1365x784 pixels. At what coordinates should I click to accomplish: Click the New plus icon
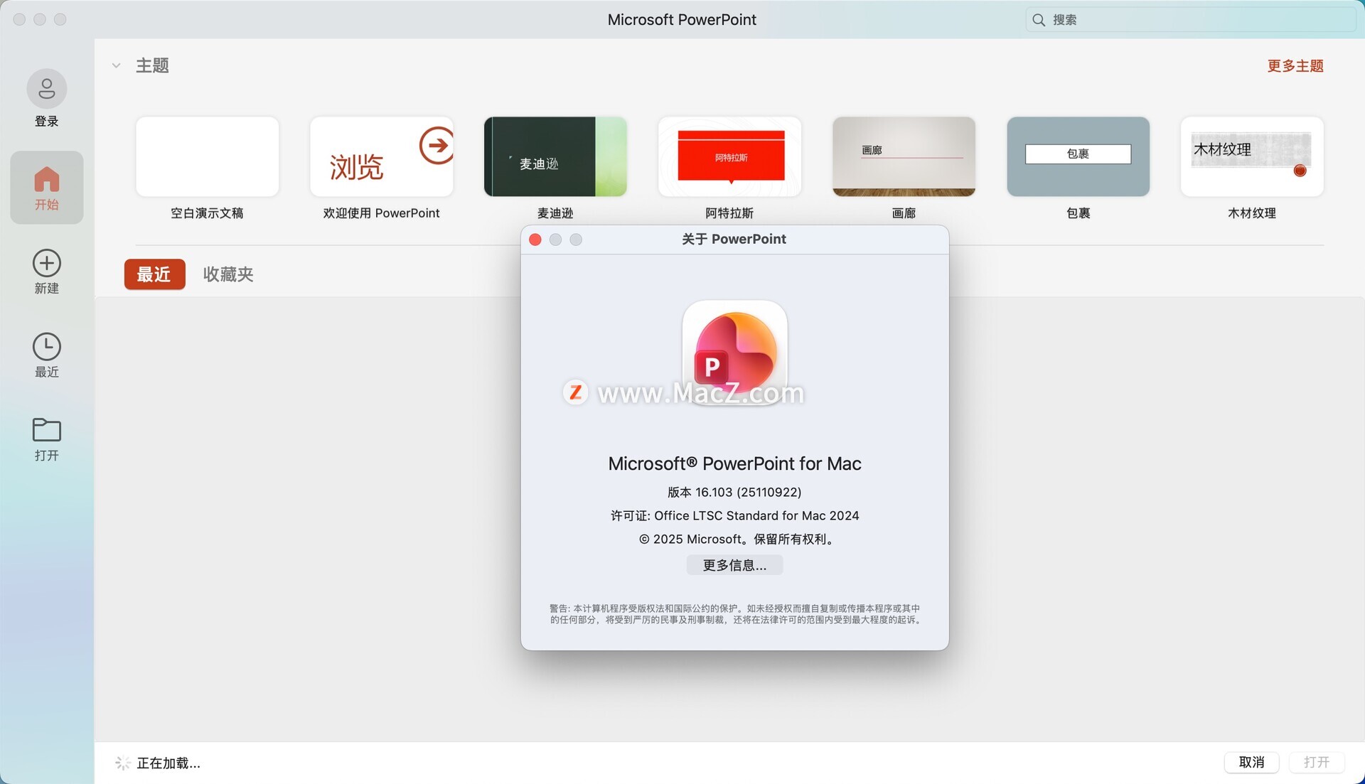click(x=47, y=263)
